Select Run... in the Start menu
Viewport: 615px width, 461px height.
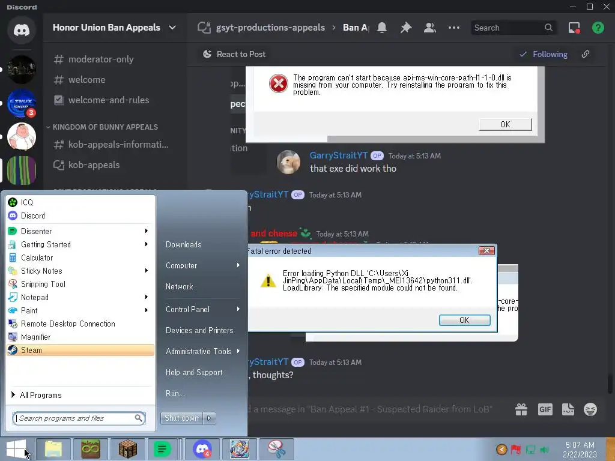(202, 393)
